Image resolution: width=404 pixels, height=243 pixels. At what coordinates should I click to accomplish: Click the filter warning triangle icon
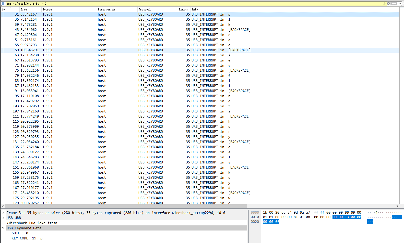click(x=385, y=4)
